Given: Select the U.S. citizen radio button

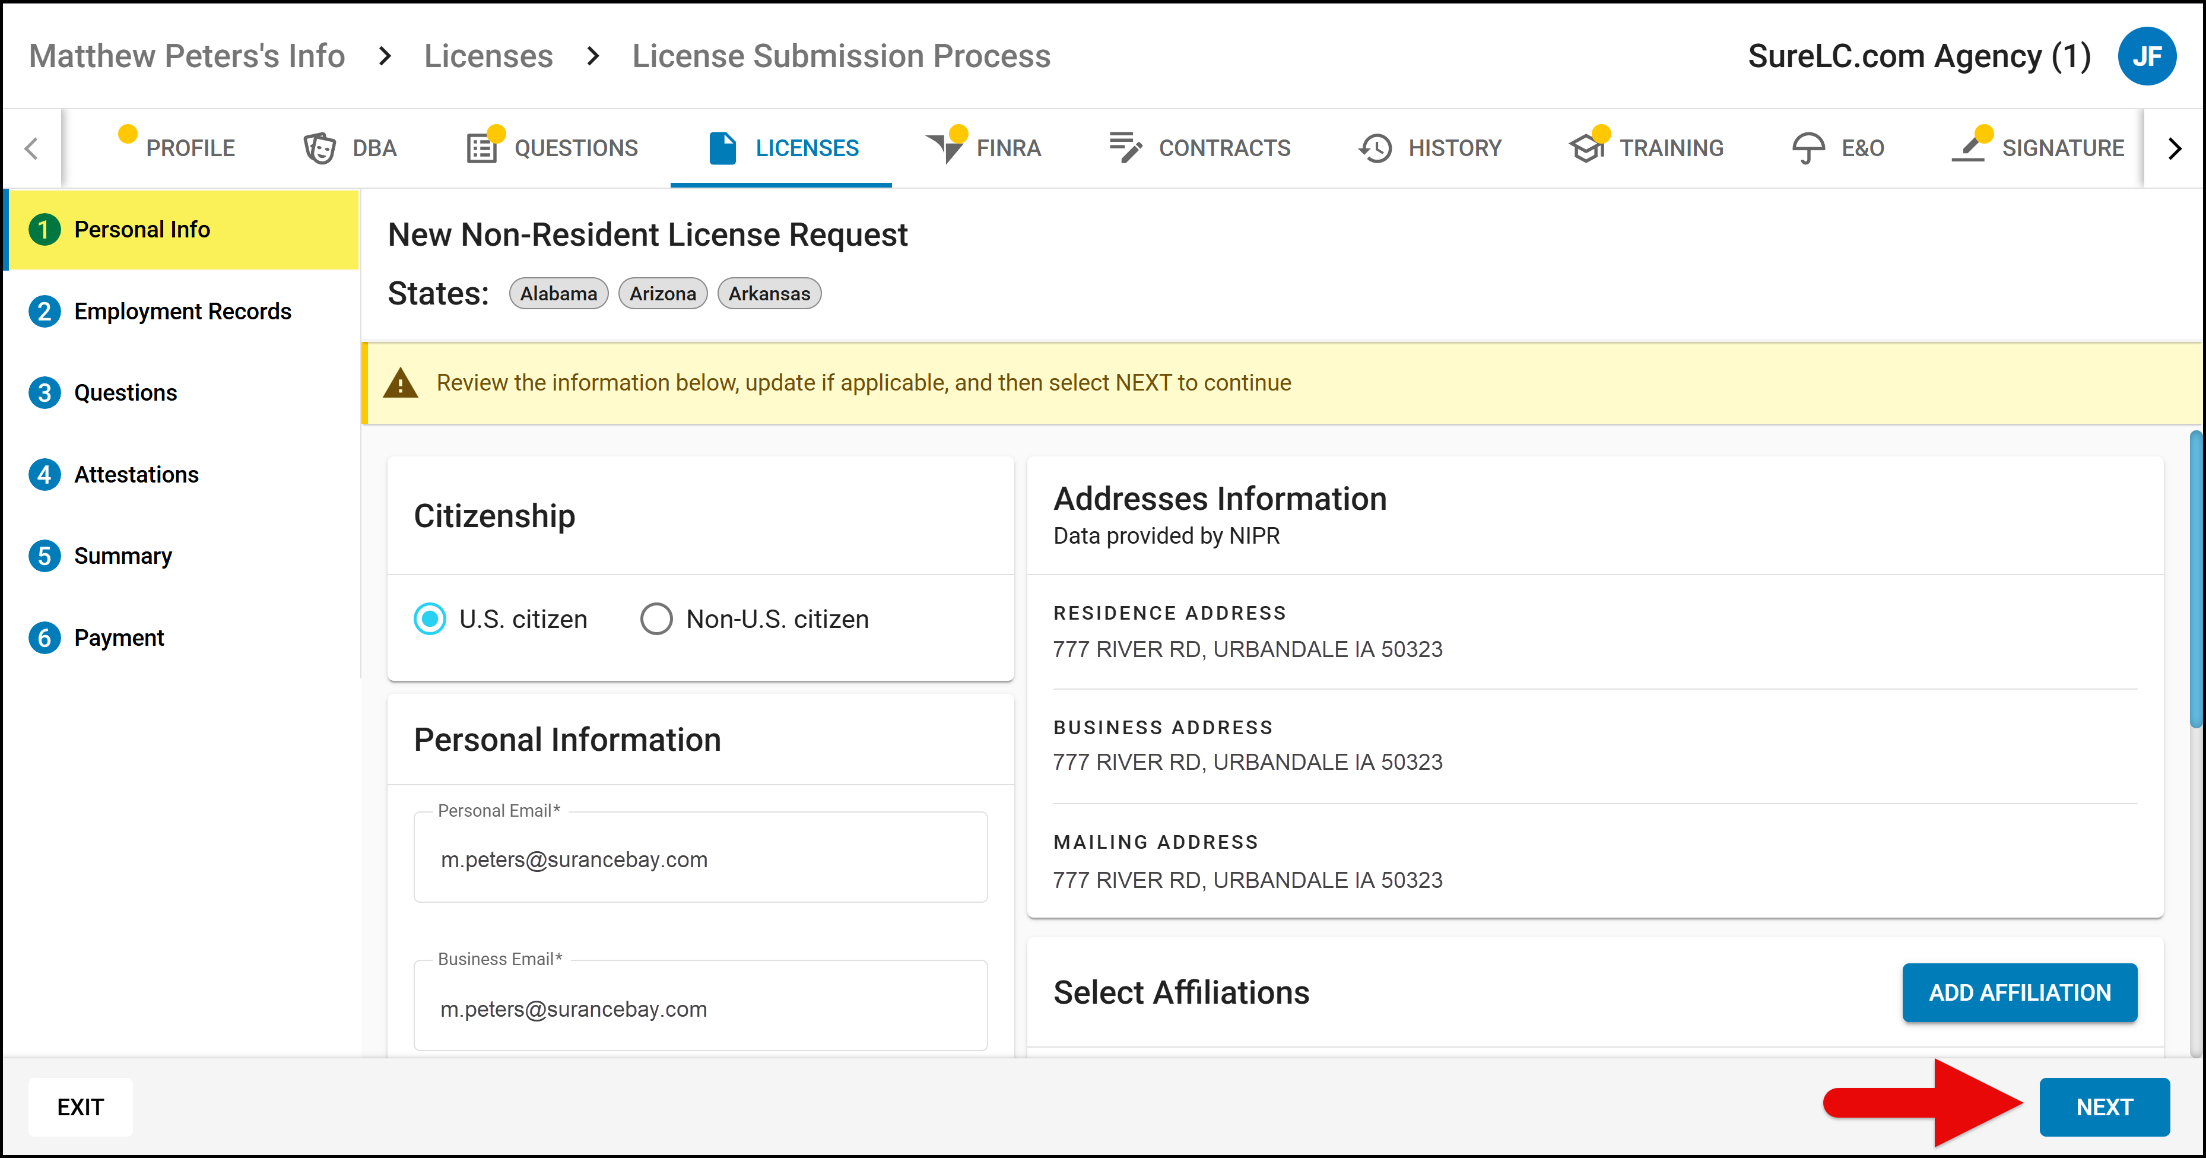Looking at the screenshot, I should (430, 618).
